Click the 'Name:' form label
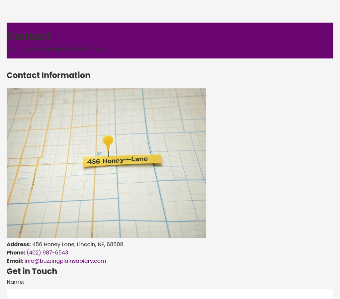 click(15, 282)
